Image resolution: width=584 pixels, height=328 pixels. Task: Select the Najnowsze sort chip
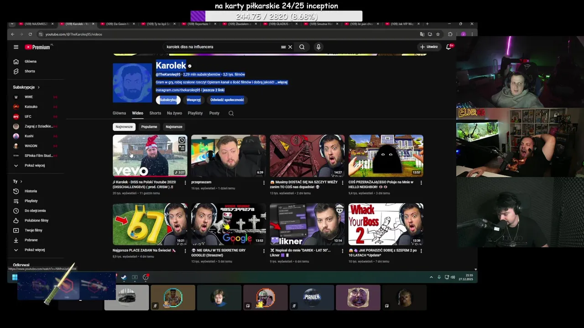[124, 127]
